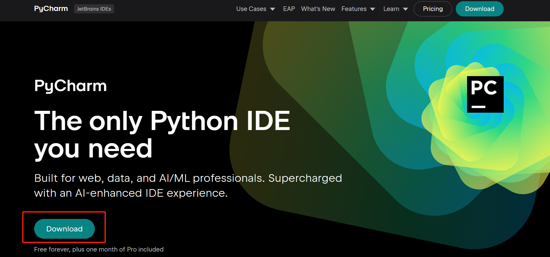The width and height of the screenshot is (550, 257).
Task: Expand the Features dropdown menu
Action: point(358,9)
